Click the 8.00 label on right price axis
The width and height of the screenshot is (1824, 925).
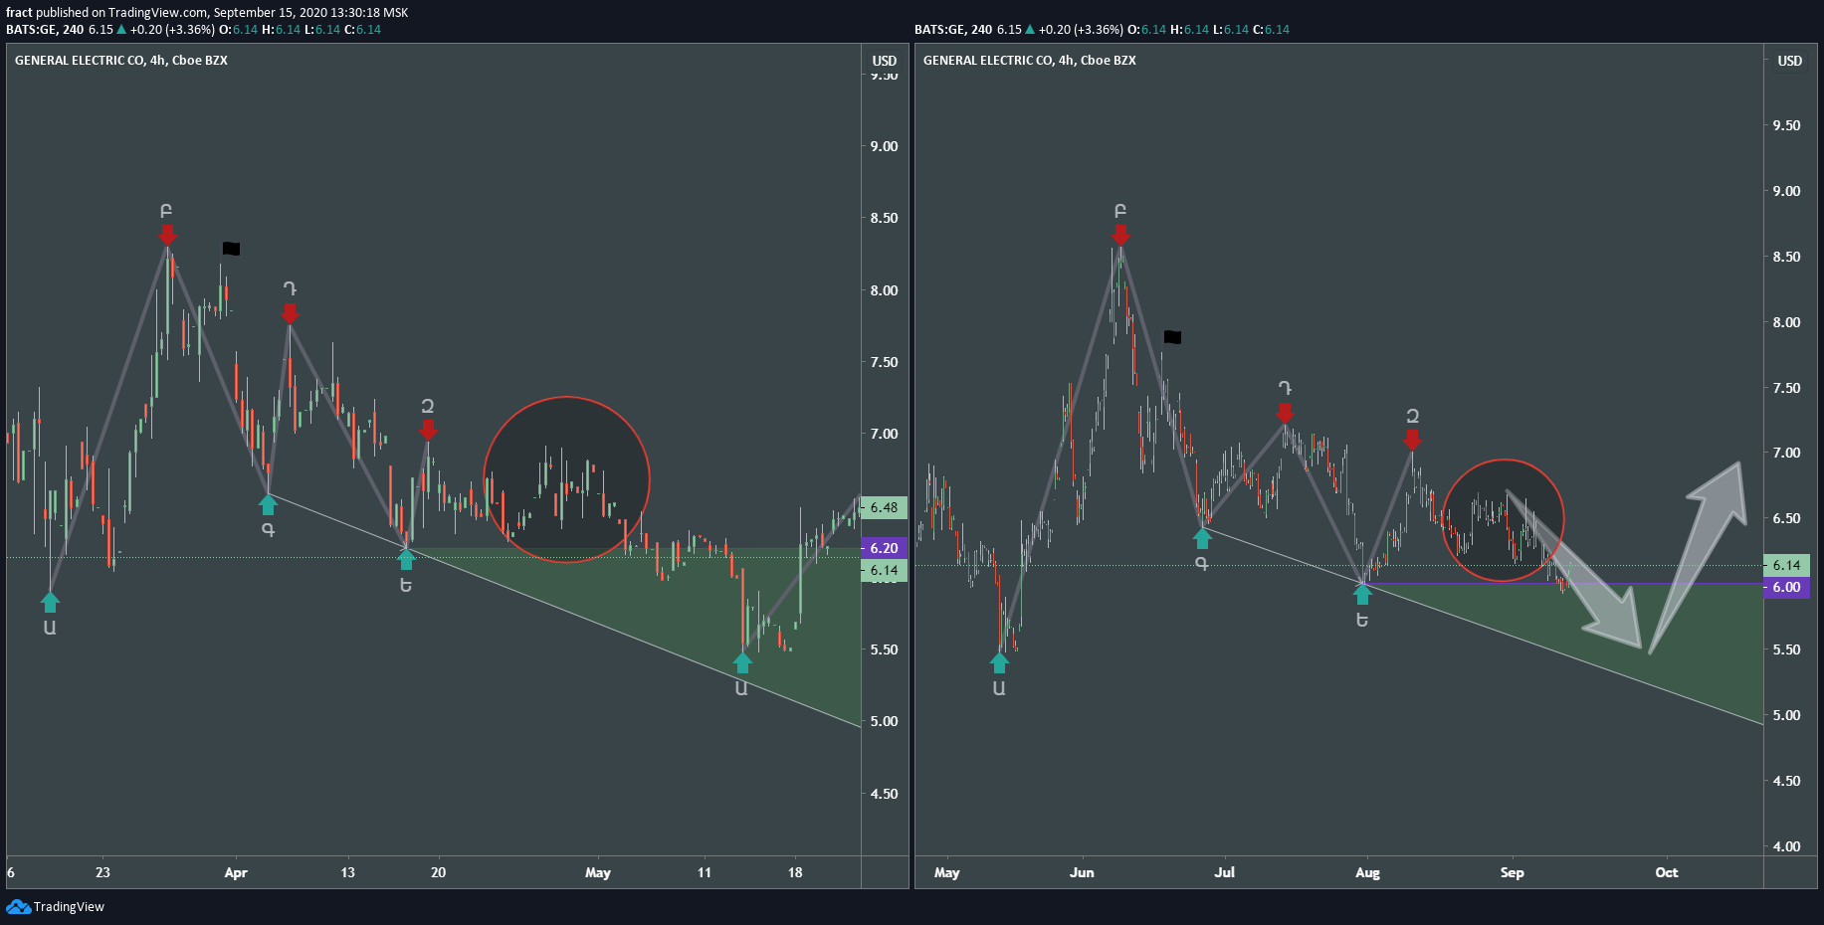coord(1786,322)
